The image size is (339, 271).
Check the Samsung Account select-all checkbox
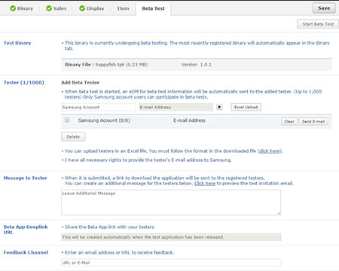(x=67, y=120)
